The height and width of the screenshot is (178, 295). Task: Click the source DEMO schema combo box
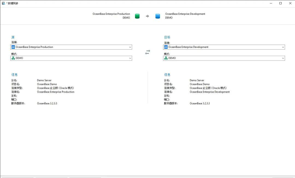[71, 58]
